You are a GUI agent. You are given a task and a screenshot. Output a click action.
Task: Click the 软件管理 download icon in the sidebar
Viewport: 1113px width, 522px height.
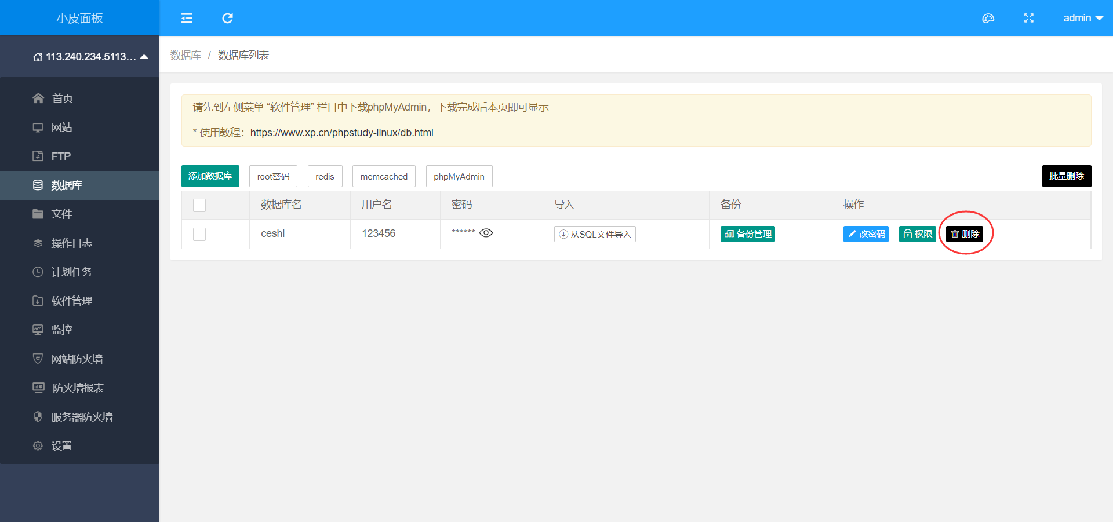click(x=38, y=301)
